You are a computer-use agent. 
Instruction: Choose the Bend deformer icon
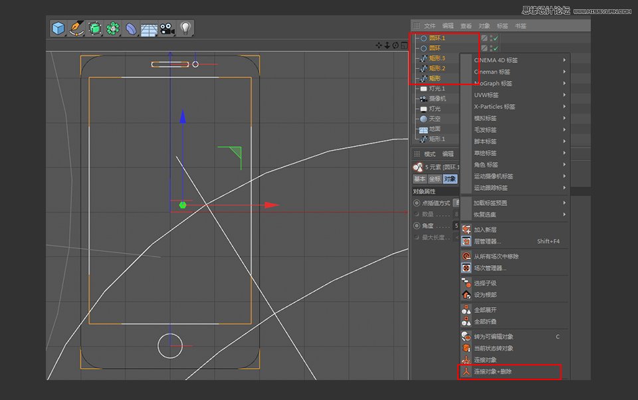(131, 29)
